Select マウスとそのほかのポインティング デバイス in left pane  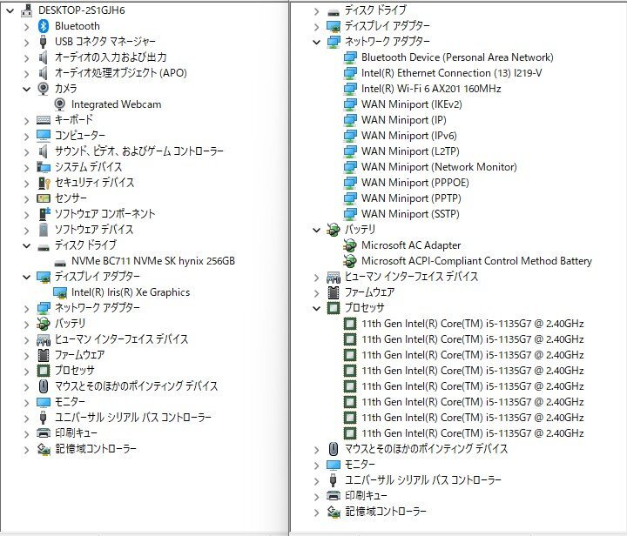[137, 385]
